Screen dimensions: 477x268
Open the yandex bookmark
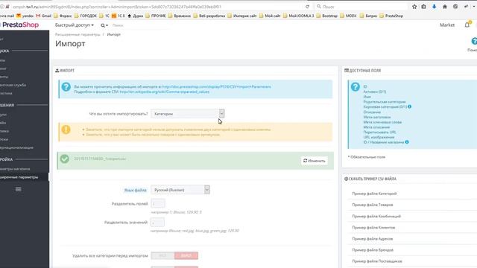point(25,16)
